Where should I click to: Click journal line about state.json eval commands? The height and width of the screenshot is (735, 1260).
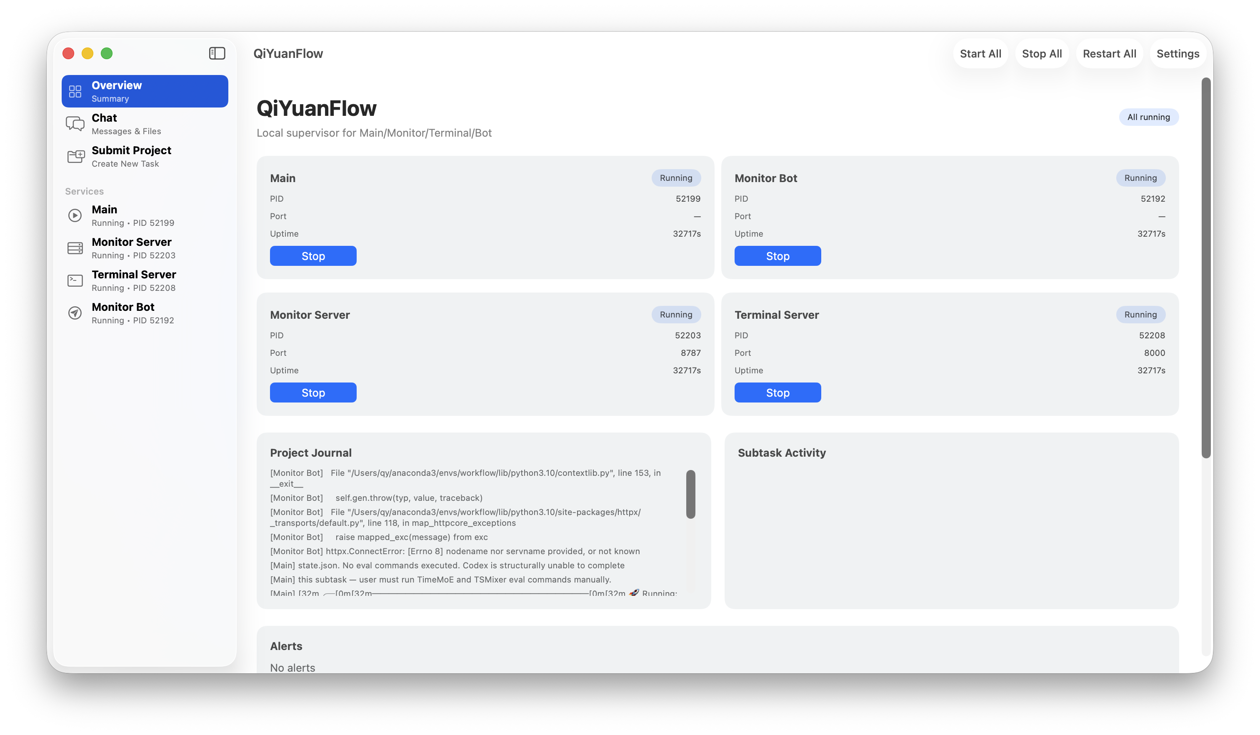[x=447, y=565]
